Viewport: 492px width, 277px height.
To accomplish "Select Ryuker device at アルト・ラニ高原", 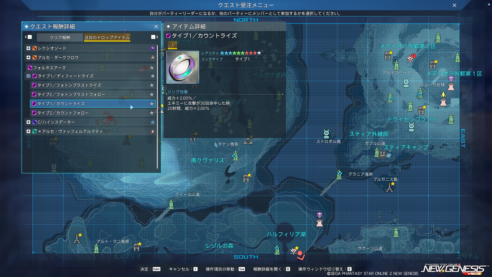I will pos(96,248).
